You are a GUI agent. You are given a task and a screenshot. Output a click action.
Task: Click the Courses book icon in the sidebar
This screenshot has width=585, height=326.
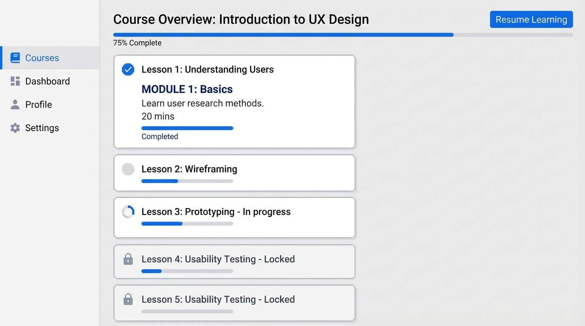pos(15,58)
